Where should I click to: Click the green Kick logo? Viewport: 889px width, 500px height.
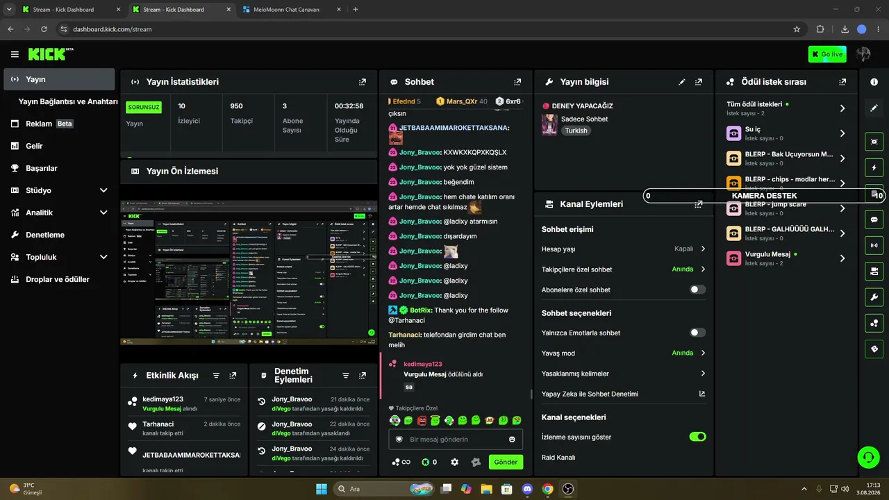tap(47, 54)
